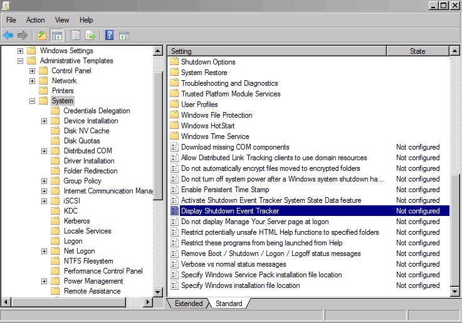462x323 pixels.
Task: Click the tree pane scroll down arrow
Action: tap(157, 292)
